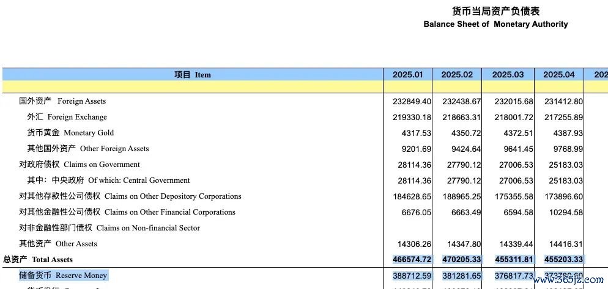Viewport: 608px width, 289px height.
Task: Click Other Foreign Assets value 9641.45
Action: [x=519, y=149]
